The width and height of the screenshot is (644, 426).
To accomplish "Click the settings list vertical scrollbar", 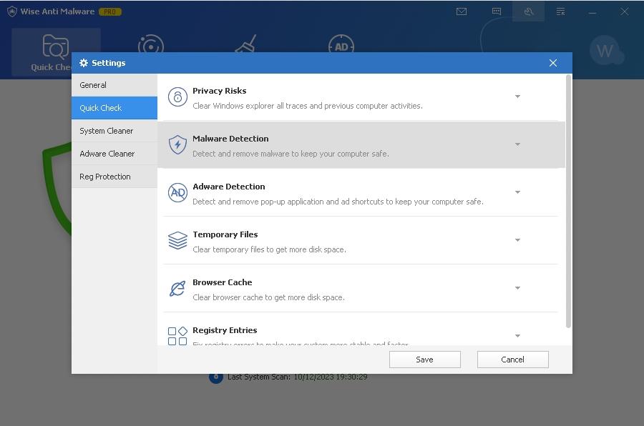I will pyautogui.click(x=568, y=201).
